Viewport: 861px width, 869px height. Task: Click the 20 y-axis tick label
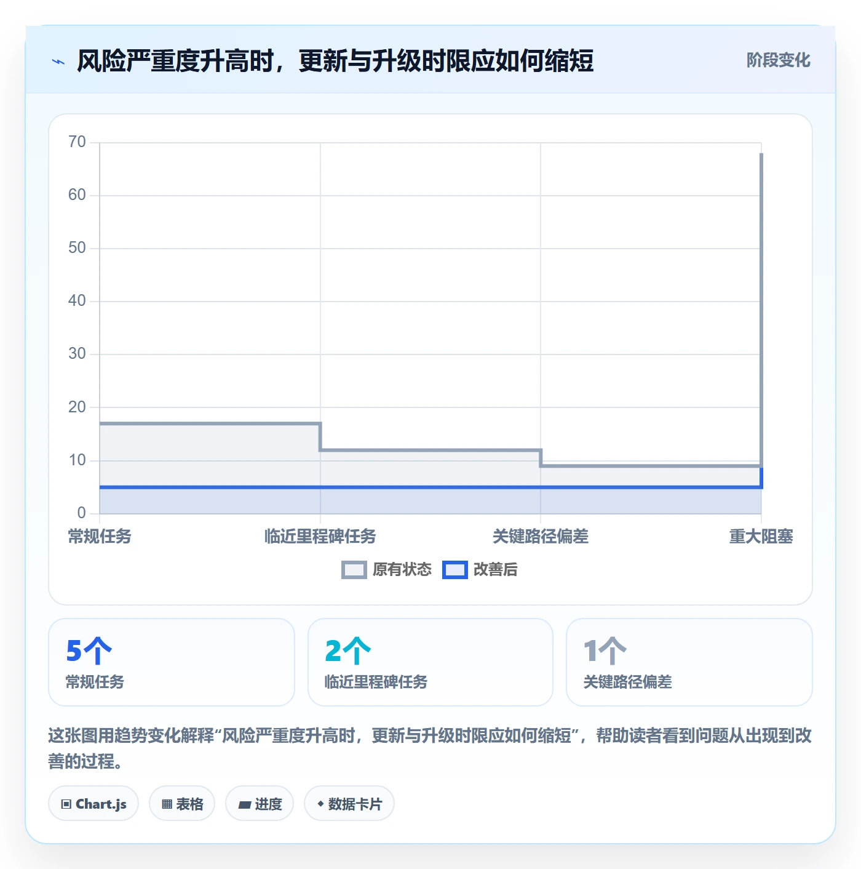click(x=77, y=407)
